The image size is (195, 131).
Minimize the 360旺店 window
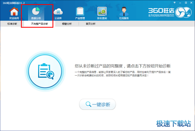[180, 3]
